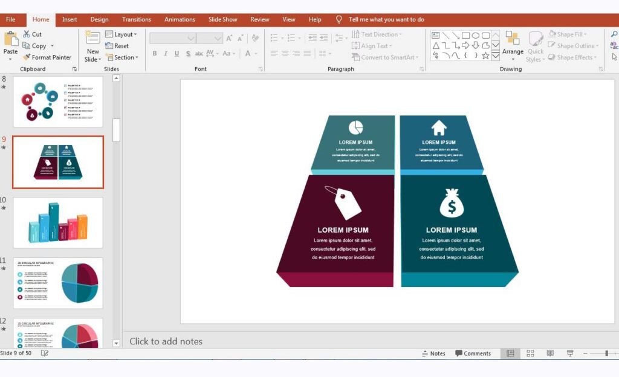Viewport: 619px width, 377px height.
Task: Click Tell me what you want to do
Action: (386, 19)
